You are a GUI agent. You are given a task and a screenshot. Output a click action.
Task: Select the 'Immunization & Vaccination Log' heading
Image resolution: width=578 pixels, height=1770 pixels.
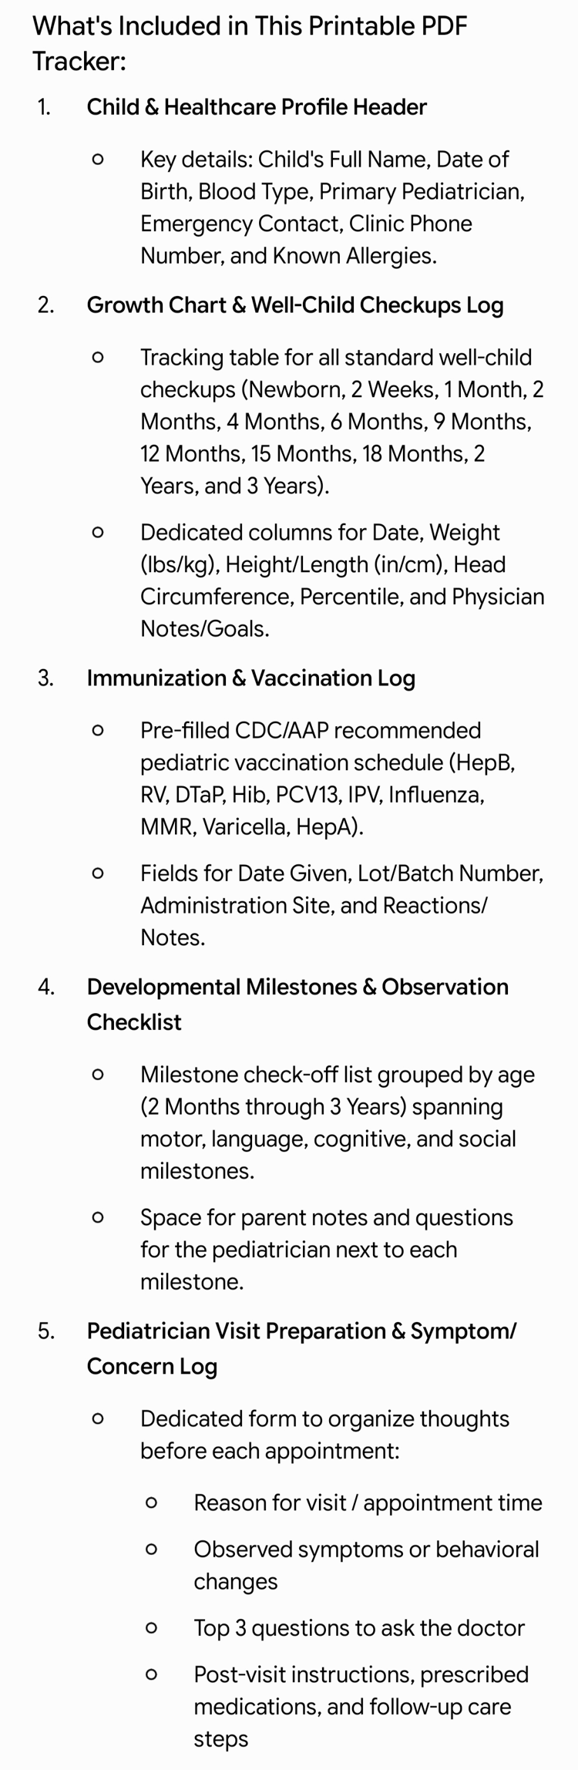click(x=251, y=678)
